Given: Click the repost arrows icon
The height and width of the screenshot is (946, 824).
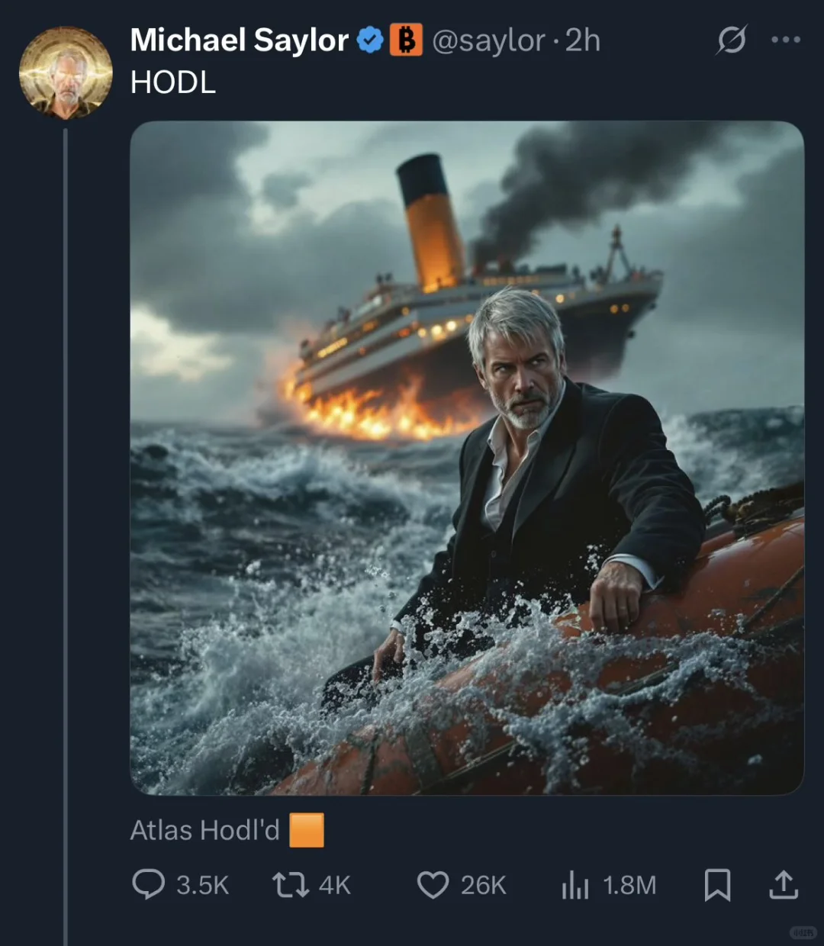Looking at the screenshot, I should coord(291,885).
